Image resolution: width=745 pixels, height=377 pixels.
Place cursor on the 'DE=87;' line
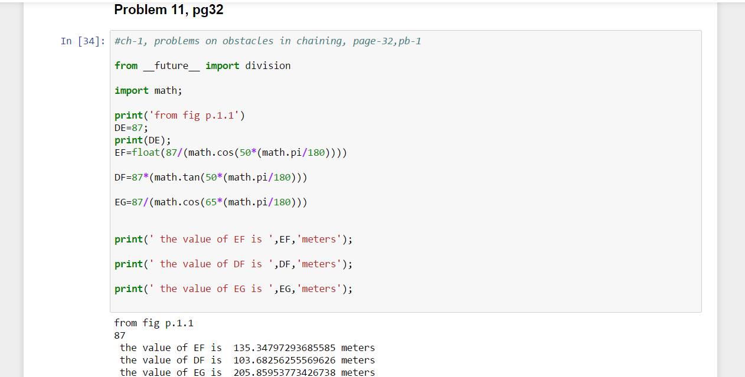click(131, 128)
